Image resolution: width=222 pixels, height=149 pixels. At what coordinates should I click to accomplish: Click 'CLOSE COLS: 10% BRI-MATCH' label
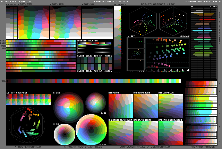(95, 56)
